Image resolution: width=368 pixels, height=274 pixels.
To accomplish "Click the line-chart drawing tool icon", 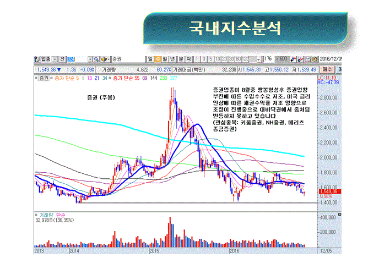I will pos(300,59).
